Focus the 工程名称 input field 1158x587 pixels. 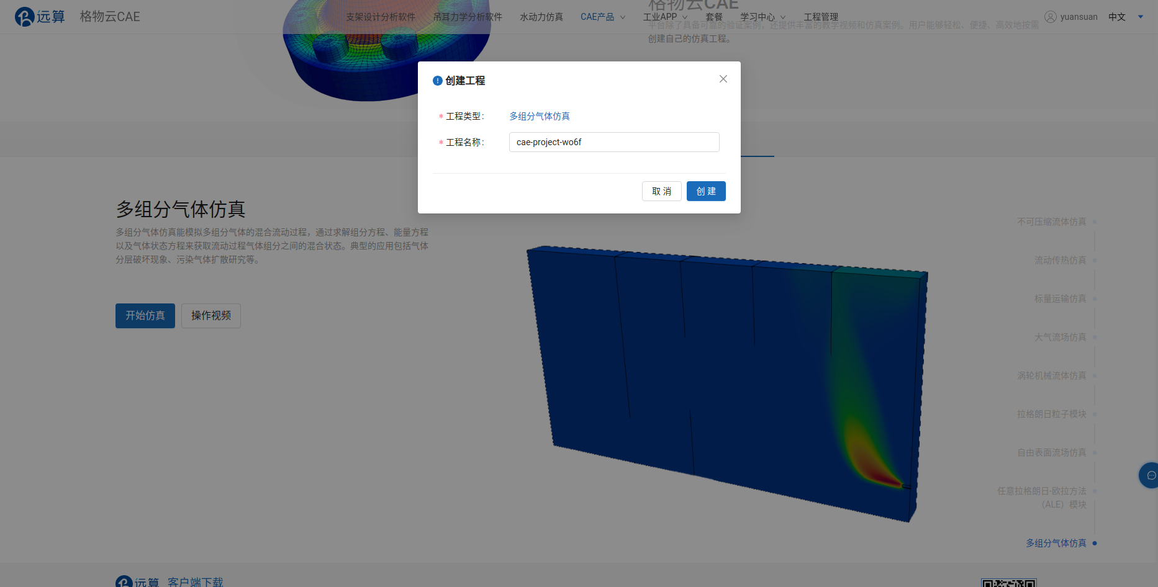tap(614, 142)
